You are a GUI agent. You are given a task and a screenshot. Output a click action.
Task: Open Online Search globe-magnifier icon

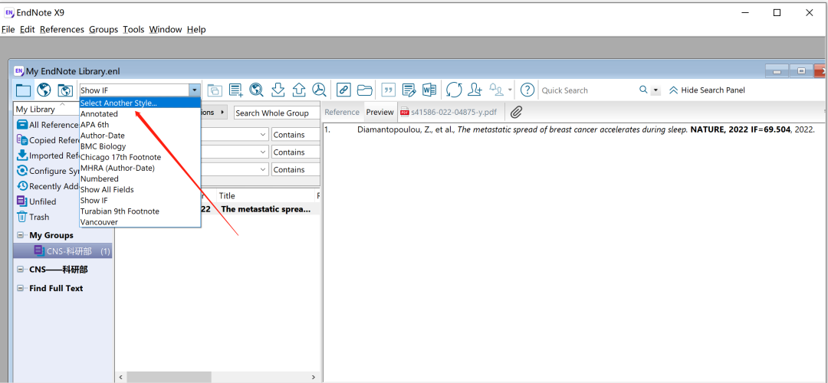(257, 90)
